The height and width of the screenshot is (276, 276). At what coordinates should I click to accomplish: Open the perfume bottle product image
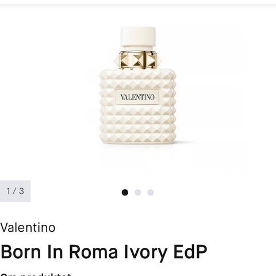[x=137, y=86]
